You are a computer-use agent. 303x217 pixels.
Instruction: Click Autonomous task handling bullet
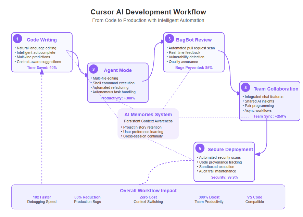point(113,92)
